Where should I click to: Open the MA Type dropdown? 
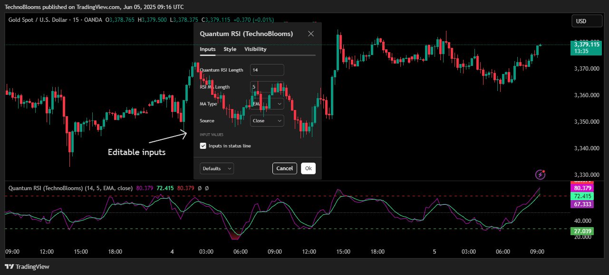[267, 103]
